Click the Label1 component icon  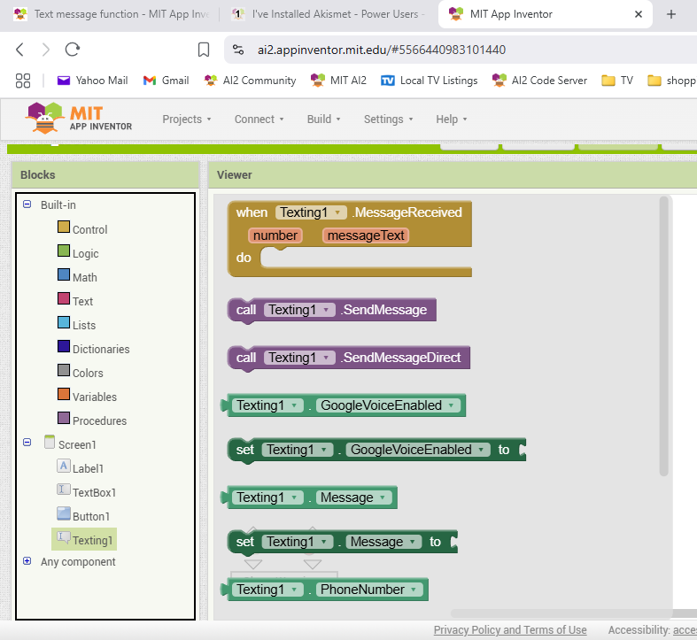pos(64,466)
